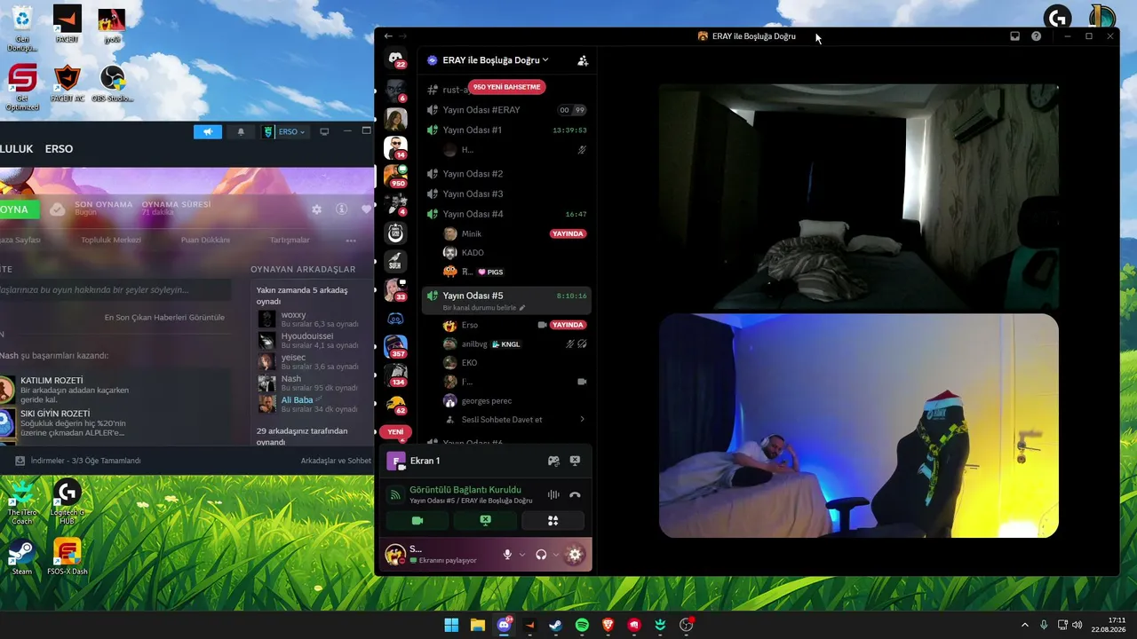Toggle screen share button in voice panel

coord(485,521)
